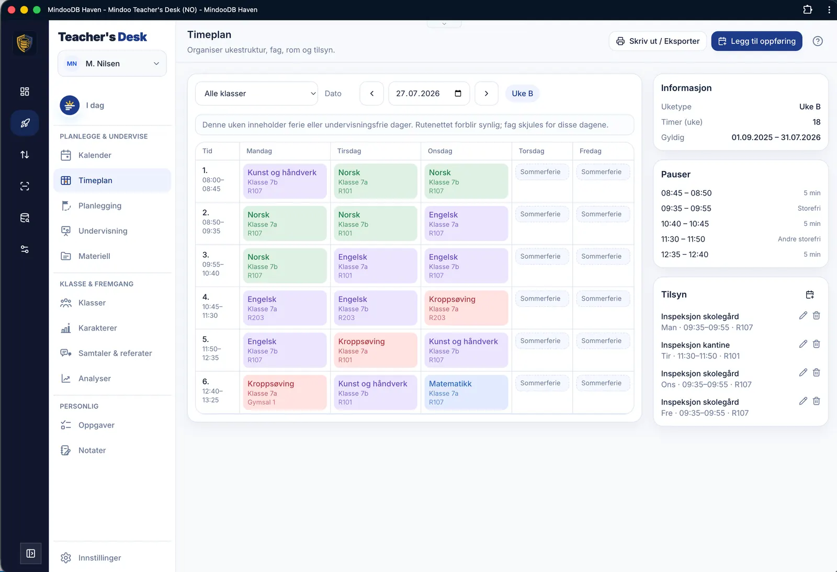The width and height of the screenshot is (837, 572).
Task: Open Tuesday period 1 Norsk Klasse 7a lesson
Action: [x=376, y=181]
